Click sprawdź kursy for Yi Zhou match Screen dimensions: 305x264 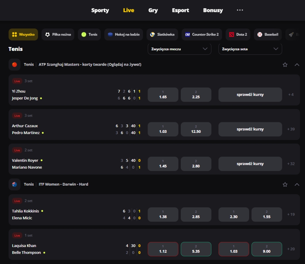[250, 95]
